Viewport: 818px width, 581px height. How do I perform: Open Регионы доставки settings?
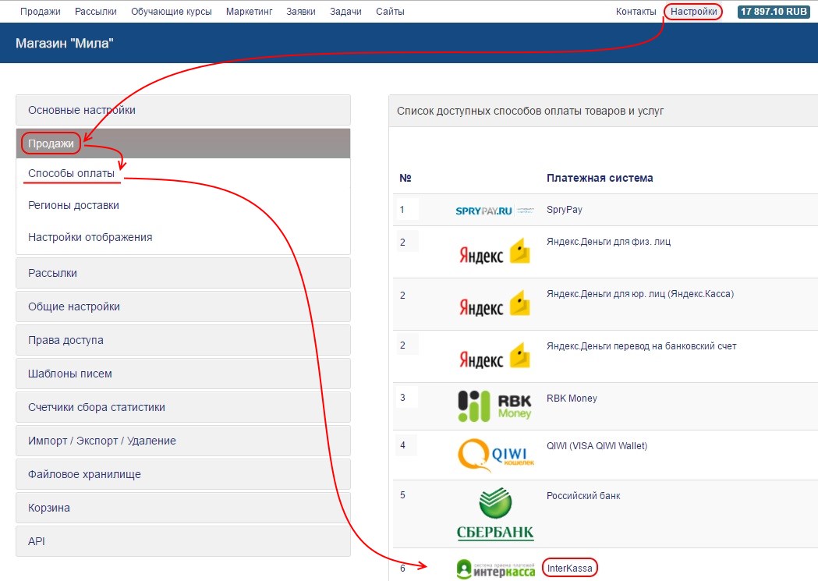(x=73, y=205)
